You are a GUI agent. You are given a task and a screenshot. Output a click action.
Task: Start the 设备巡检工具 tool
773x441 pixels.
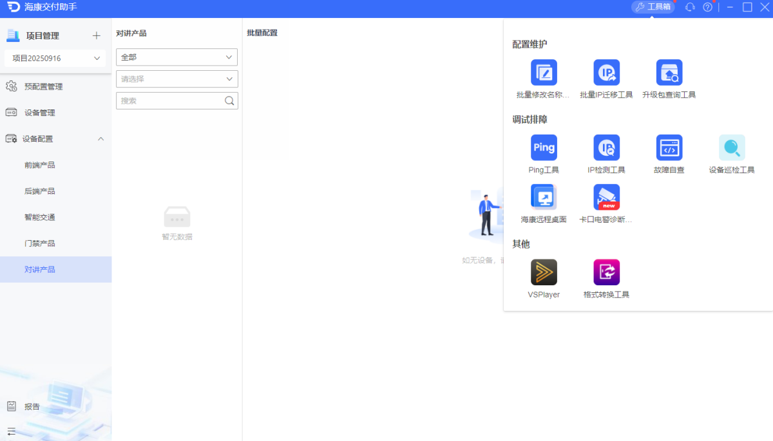pyautogui.click(x=732, y=148)
